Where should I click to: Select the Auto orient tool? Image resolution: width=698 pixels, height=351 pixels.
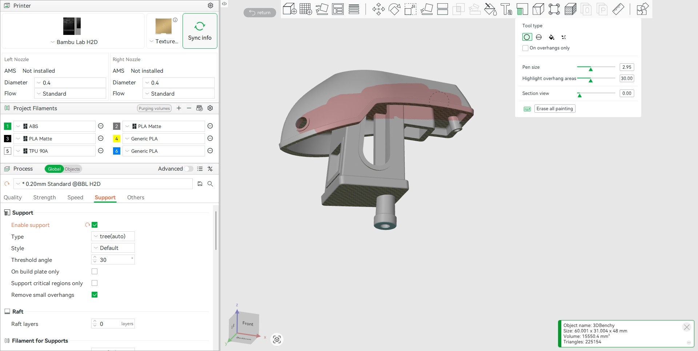tap(322, 9)
